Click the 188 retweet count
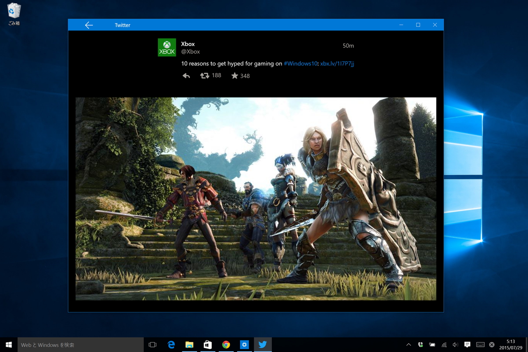 pos(217,75)
